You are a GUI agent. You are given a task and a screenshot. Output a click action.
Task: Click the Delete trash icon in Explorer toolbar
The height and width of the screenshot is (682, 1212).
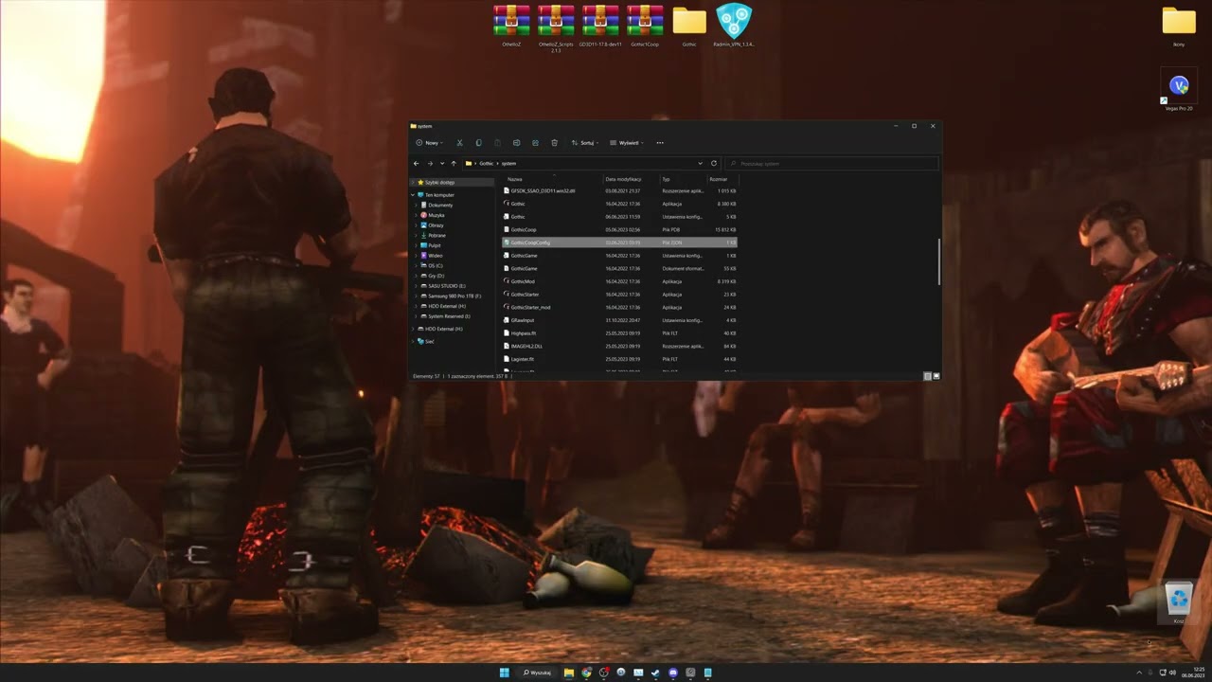pos(555,143)
